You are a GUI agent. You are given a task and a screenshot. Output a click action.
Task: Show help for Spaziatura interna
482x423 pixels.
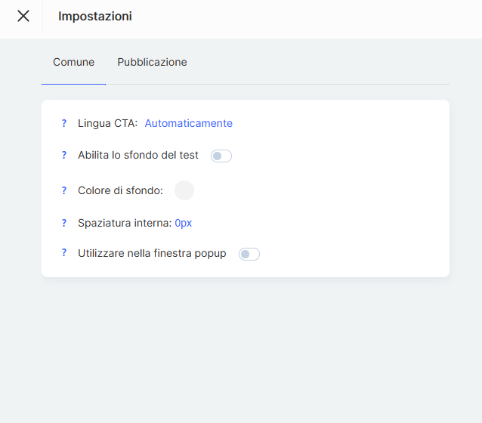(64, 223)
